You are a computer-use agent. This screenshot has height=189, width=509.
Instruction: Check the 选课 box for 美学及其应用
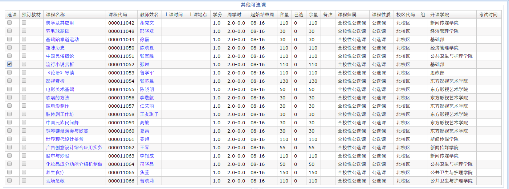point(9,22)
